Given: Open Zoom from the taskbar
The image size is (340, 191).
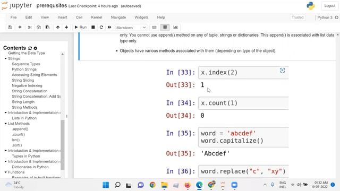Looking at the screenshot, I should click(234, 185).
